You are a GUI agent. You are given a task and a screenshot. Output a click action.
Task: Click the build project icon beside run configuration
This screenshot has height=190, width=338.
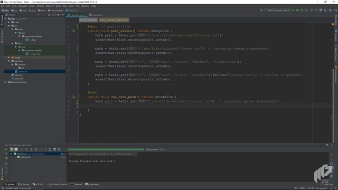click(261, 11)
